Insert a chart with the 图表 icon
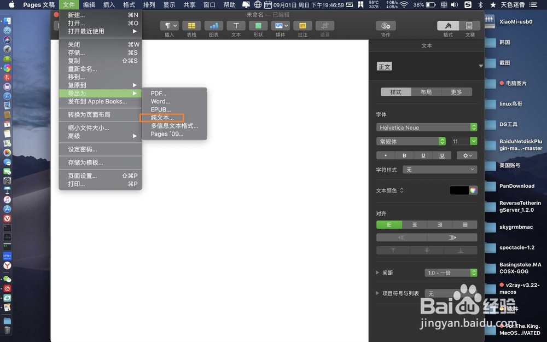Image resolution: width=547 pixels, height=342 pixels. (213, 25)
